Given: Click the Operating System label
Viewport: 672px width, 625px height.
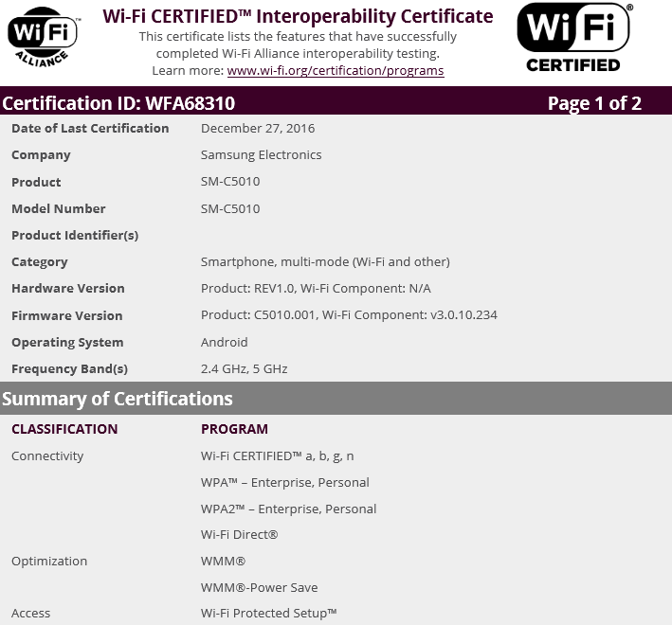Looking at the screenshot, I should [67, 343].
